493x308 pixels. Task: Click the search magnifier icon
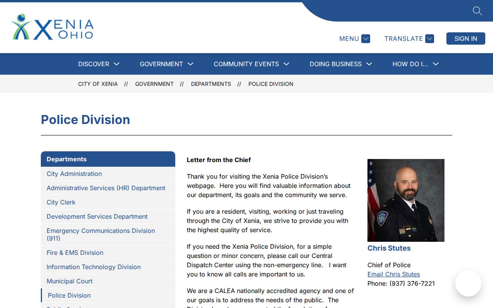click(477, 11)
